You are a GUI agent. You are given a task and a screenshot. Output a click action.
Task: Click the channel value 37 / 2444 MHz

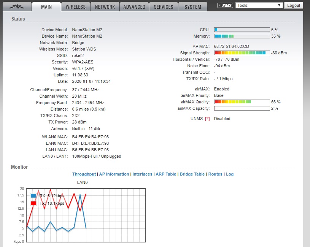tap(86, 90)
